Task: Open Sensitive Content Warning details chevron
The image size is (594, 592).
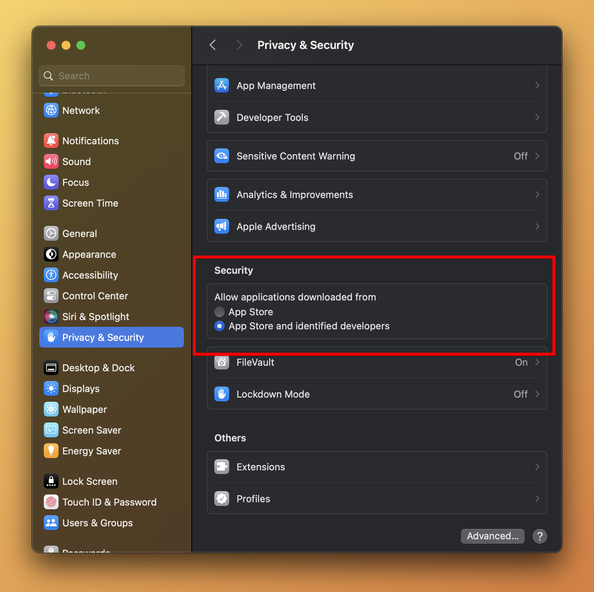Action: pyautogui.click(x=537, y=156)
